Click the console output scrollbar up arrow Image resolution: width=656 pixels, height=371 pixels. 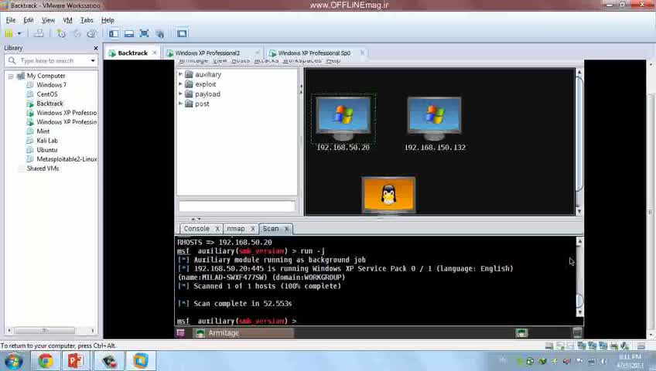(x=579, y=241)
